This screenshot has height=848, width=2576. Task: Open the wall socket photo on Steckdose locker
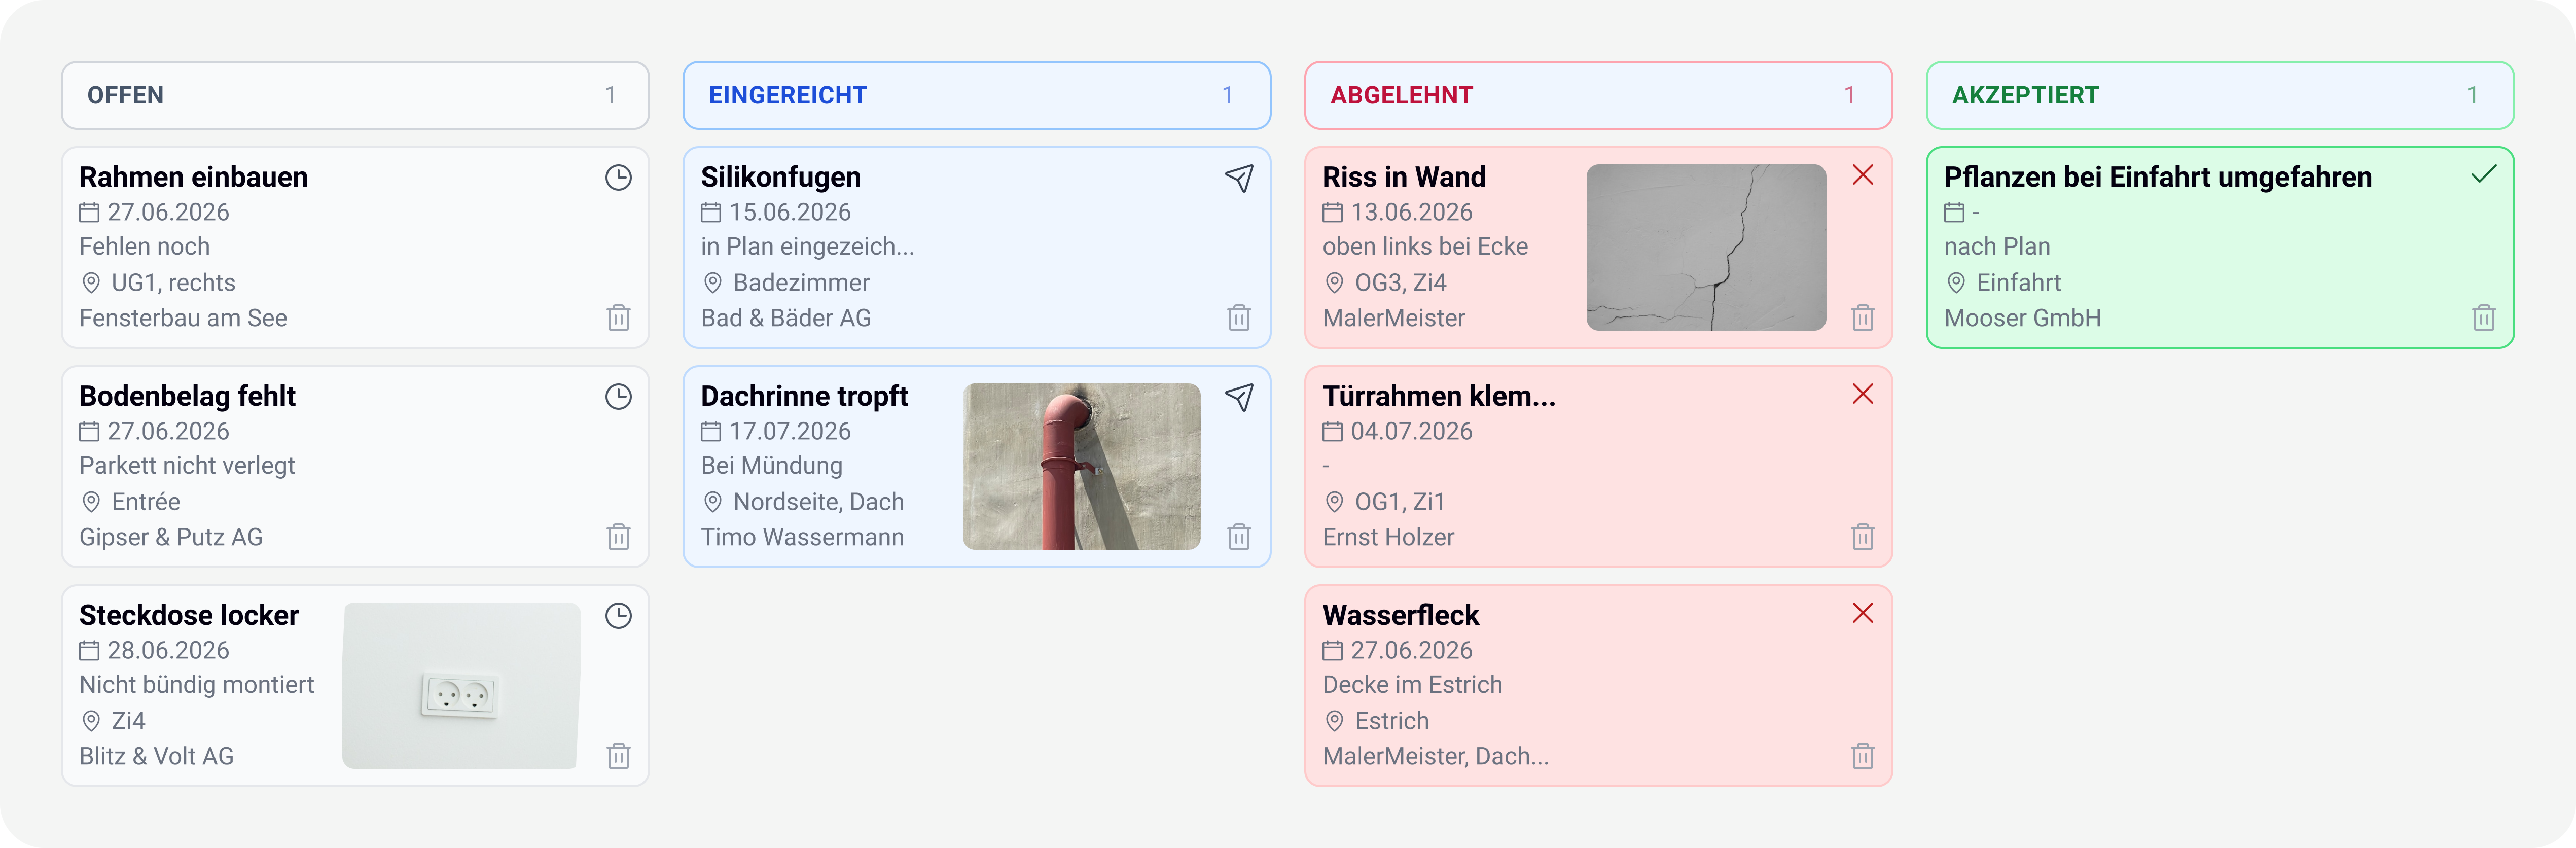click(461, 685)
